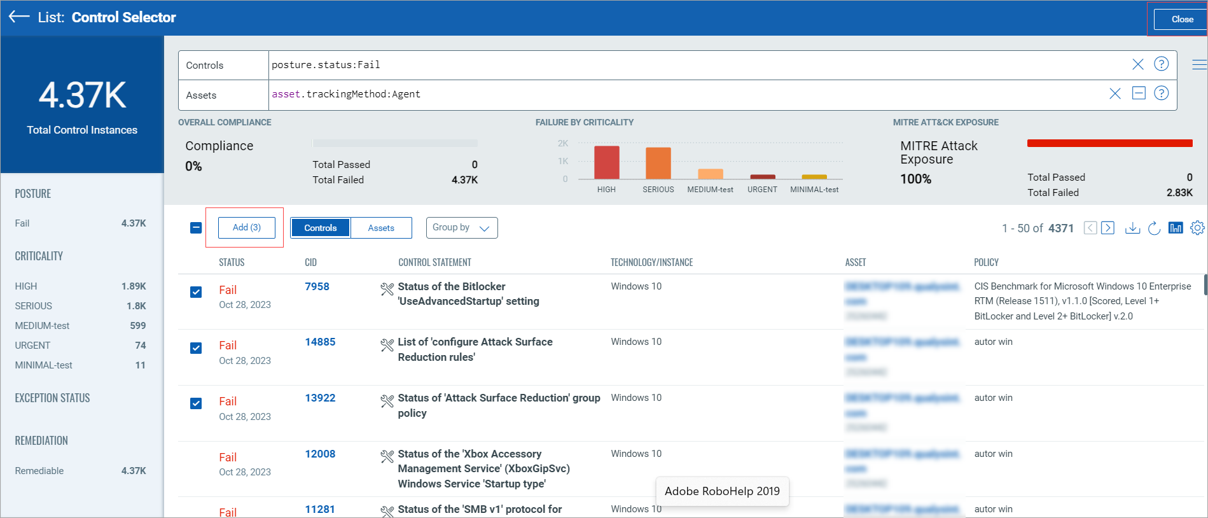
Task: Go to next page of results
Action: 1107,228
